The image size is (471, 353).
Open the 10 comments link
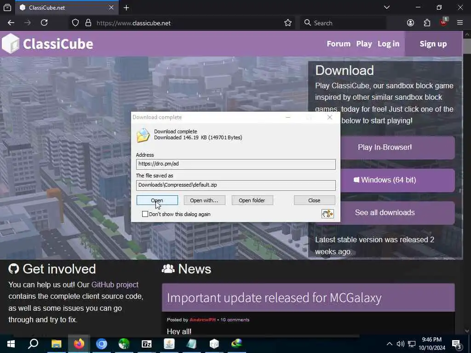(235, 320)
